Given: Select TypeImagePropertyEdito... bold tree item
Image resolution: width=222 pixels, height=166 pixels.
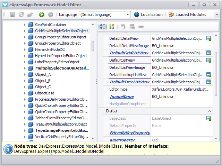Looking at the screenshot, I should (62, 130).
